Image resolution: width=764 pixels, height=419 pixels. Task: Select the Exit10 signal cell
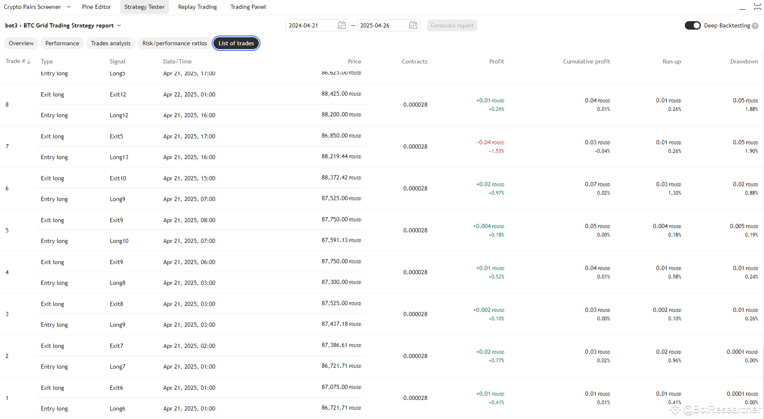coord(118,178)
